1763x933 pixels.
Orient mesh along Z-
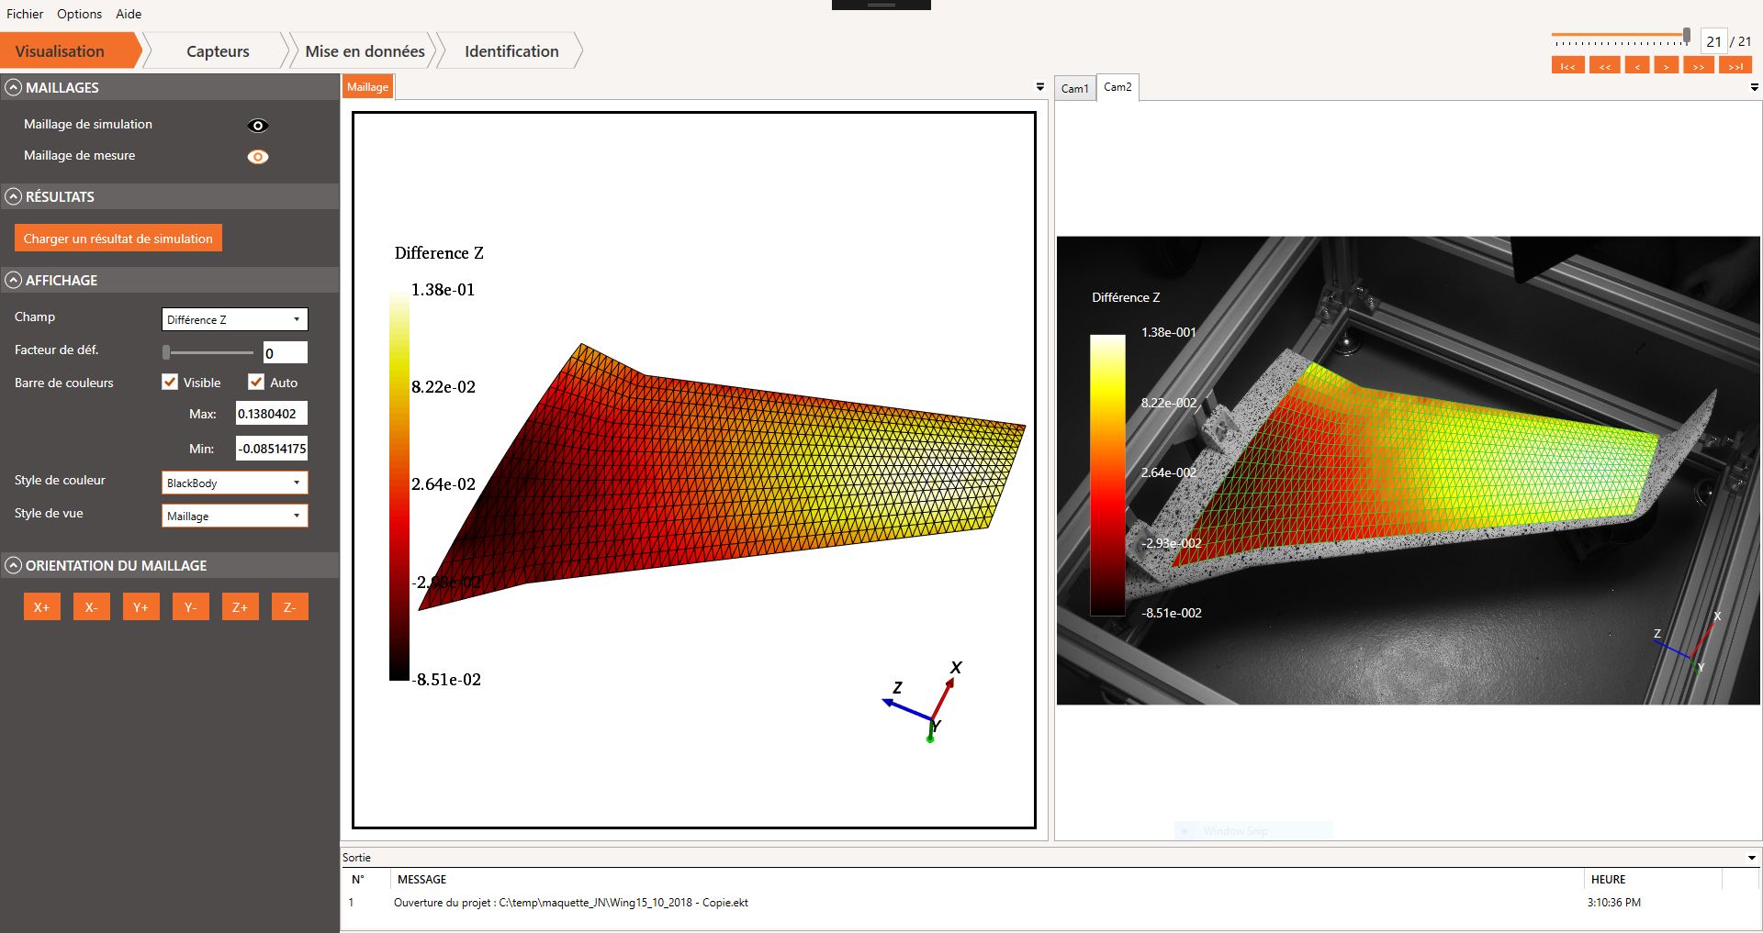[x=289, y=606]
